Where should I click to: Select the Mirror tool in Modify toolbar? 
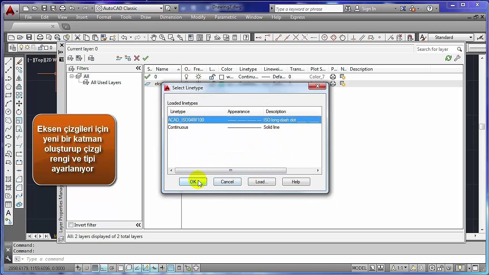19,78
